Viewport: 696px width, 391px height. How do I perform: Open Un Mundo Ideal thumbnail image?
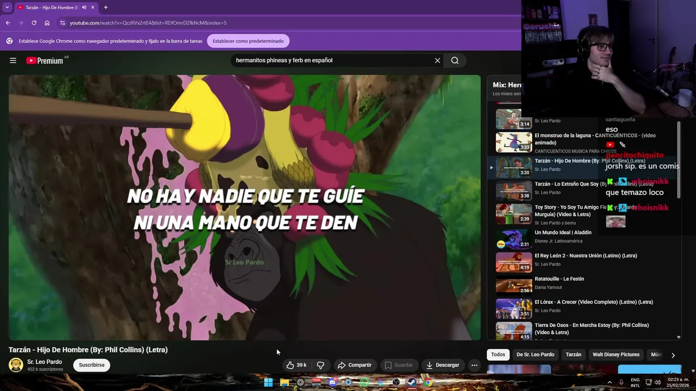click(x=514, y=238)
